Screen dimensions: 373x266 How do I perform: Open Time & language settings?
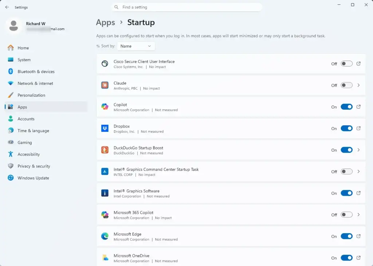coord(46,130)
